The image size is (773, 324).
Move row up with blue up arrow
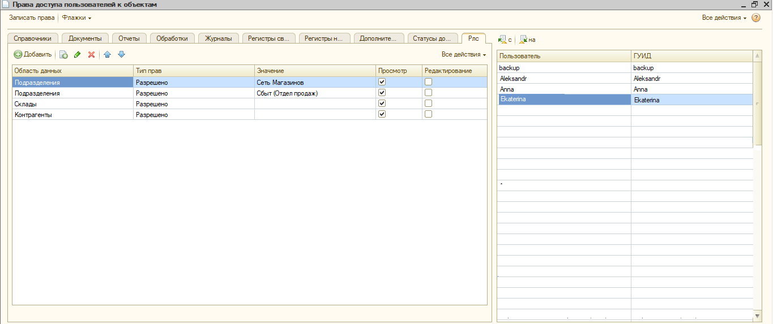coord(107,55)
